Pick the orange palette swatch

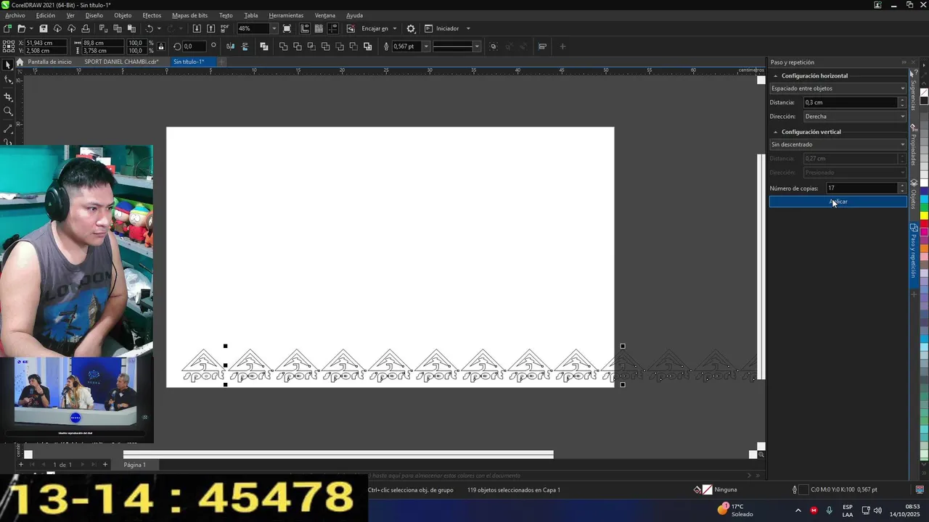(925, 248)
